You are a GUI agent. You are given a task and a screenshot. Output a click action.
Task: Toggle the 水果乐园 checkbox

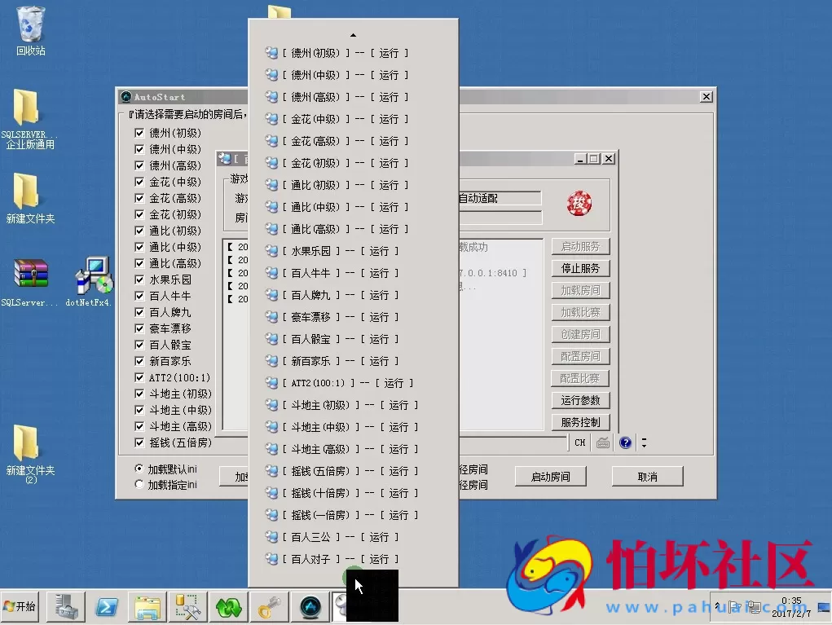click(x=139, y=279)
